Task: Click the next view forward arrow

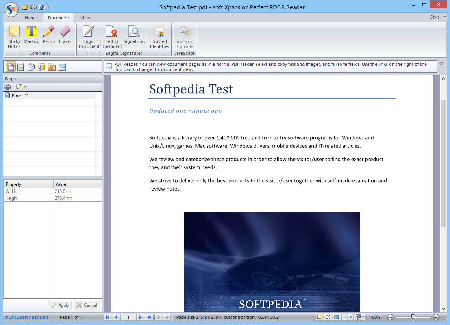Action: (167, 317)
